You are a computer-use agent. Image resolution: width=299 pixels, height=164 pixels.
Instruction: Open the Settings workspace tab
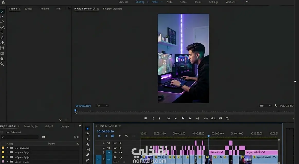click(213, 2)
